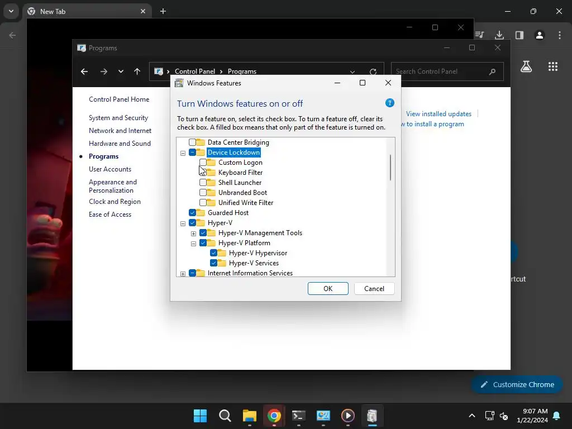Uncheck Hyper-V Services checkbox
572x429 pixels.
tap(214, 263)
